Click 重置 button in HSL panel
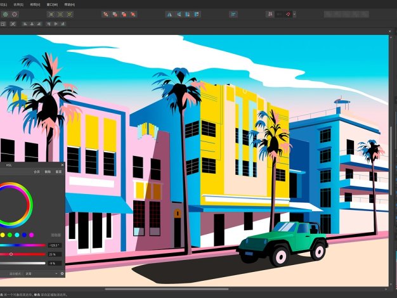Screen dimensions: 397x298 [58, 172]
